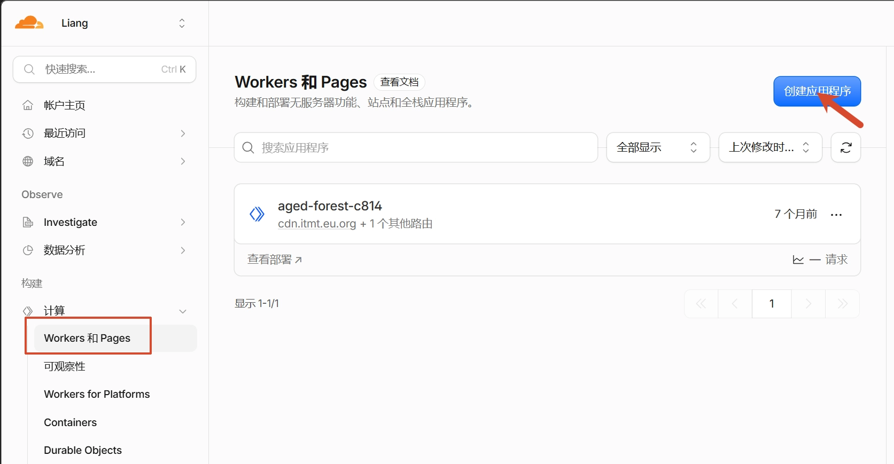The image size is (894, 464).
Task: Click the refresh list icon button
Action: (x=846, y=147)
